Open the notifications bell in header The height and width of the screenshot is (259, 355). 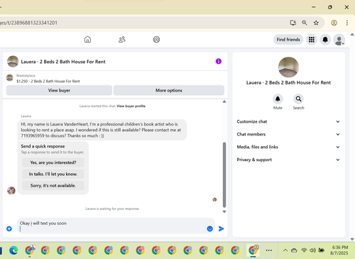325,40
